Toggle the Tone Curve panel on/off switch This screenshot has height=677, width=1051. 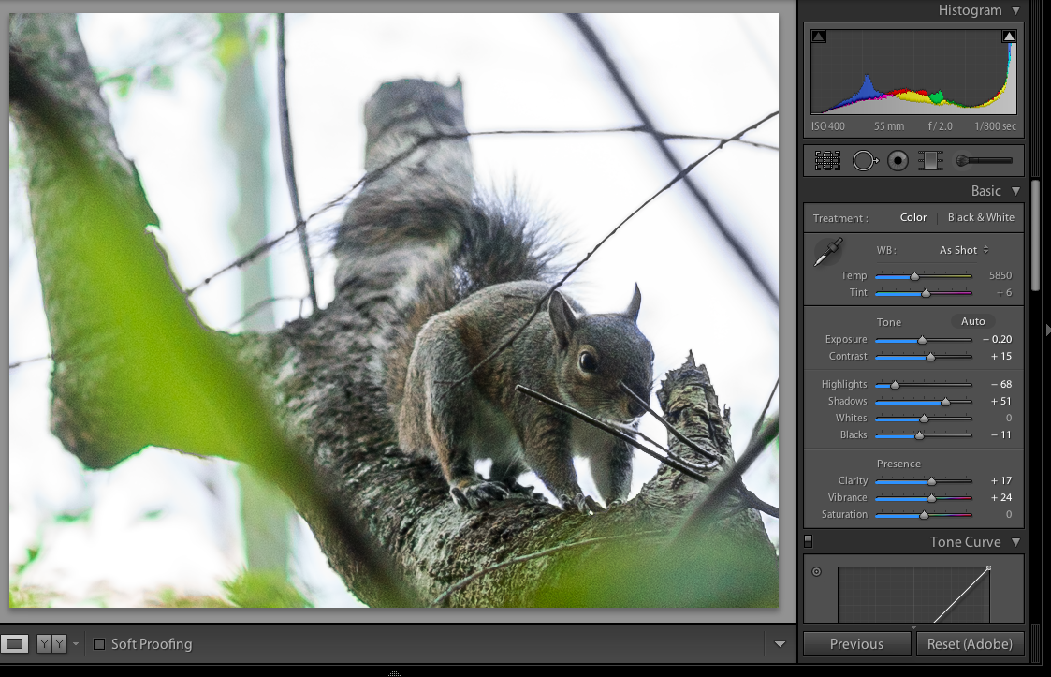click(x=809, y=541)
